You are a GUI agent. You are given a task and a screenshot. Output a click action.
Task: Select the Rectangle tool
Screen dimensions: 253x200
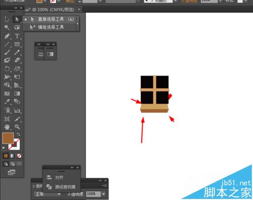(x=17, y=44)
